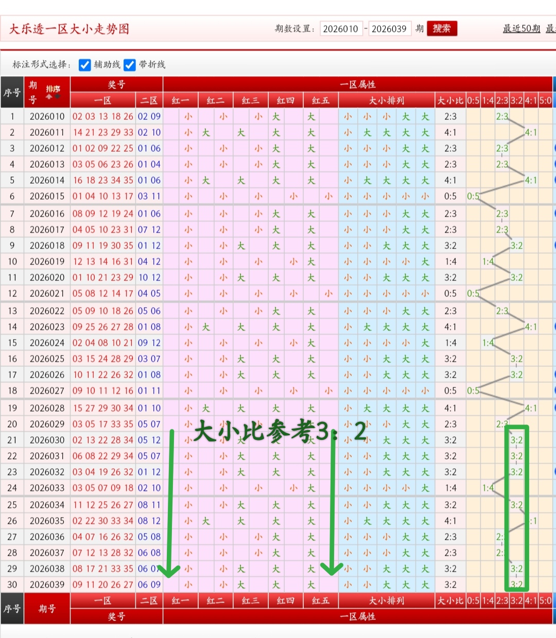Open the 最近50期 link
The height and width of the screenshot is (638, 556).
click(521, 29)
